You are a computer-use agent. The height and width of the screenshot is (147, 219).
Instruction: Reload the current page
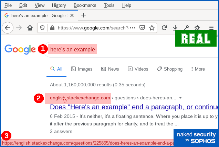[164, 28]
